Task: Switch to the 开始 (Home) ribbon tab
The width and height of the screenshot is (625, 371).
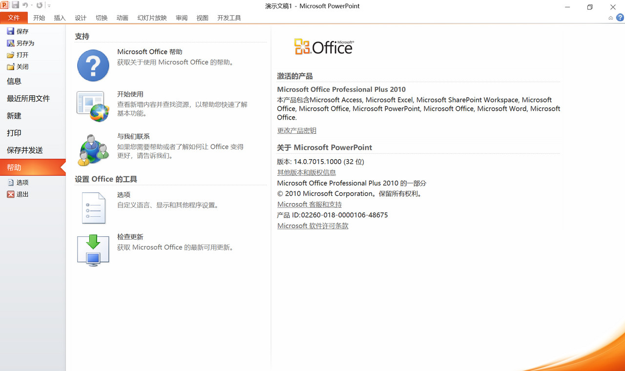Action: [x=39, y=18]
